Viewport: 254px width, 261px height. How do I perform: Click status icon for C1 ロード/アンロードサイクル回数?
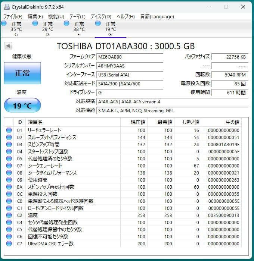(9, 208)
